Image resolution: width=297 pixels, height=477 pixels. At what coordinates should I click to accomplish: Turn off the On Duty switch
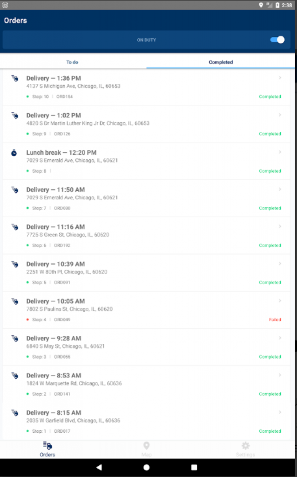pyautogui.click(x=277, y=40)
